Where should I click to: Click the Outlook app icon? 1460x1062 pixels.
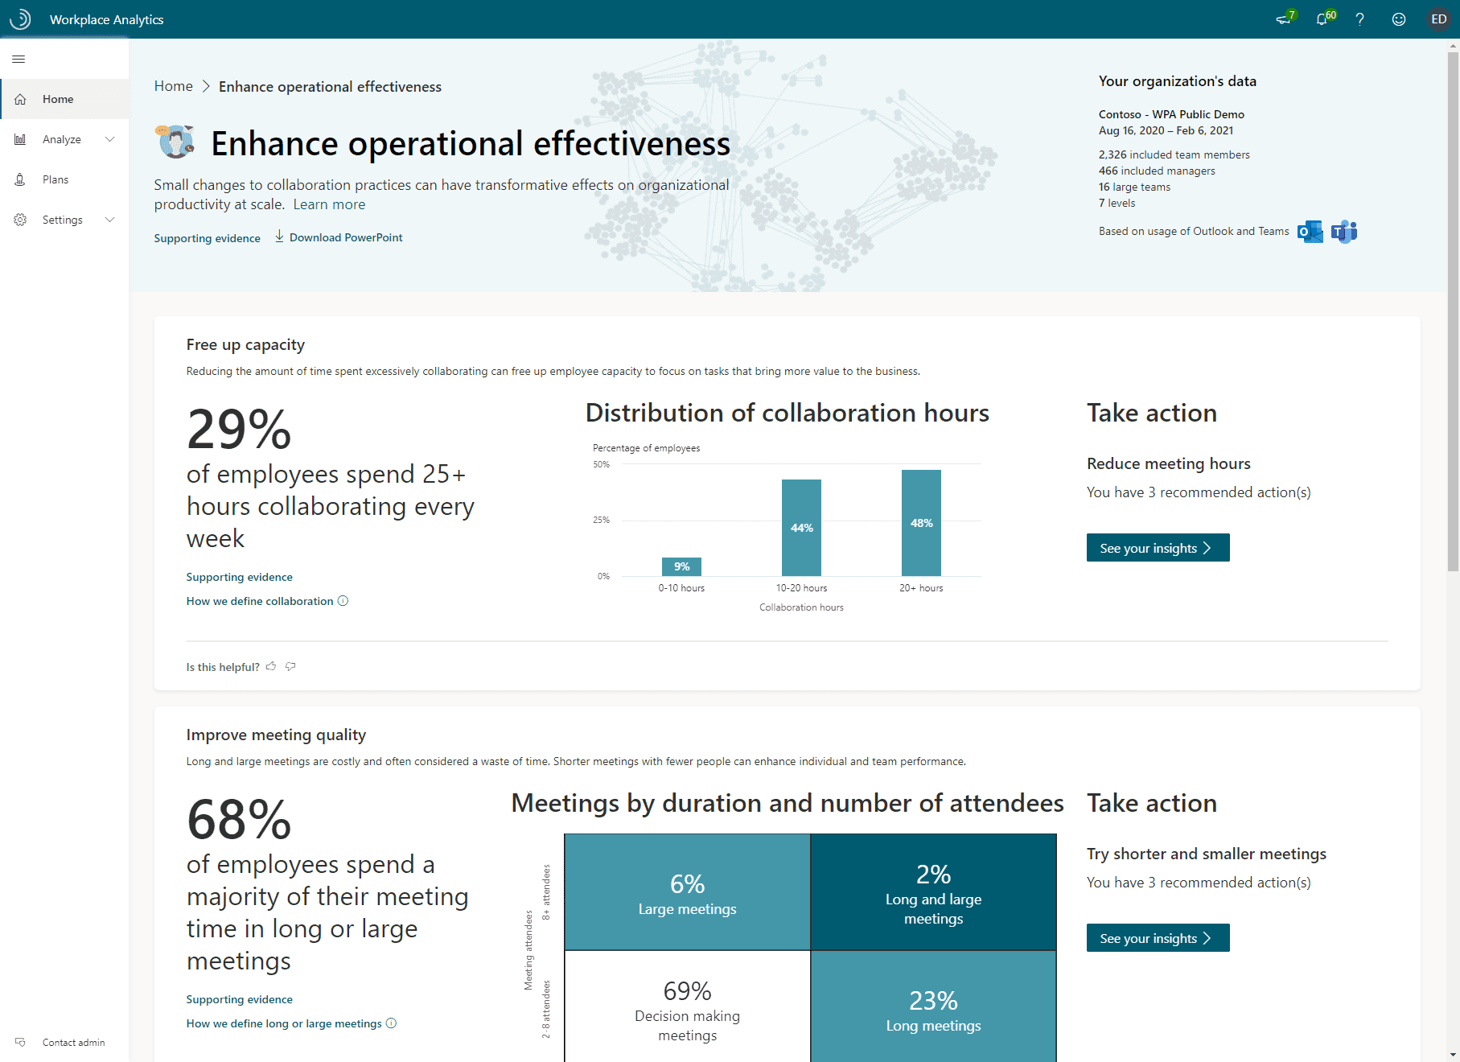pos(1310,232)
